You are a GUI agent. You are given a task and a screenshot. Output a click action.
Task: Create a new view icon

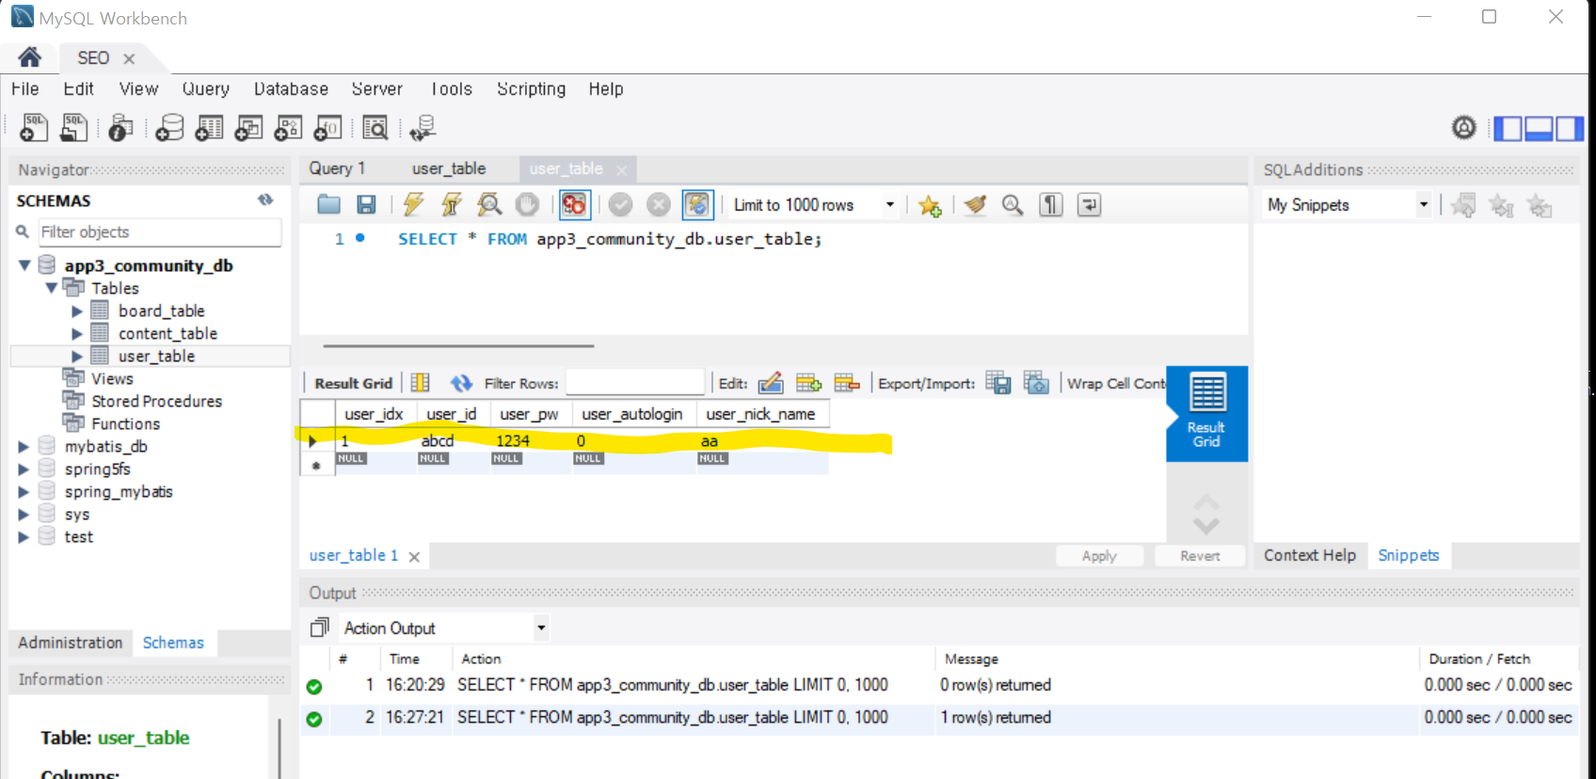pyautogui.click(x=248, y=128)
